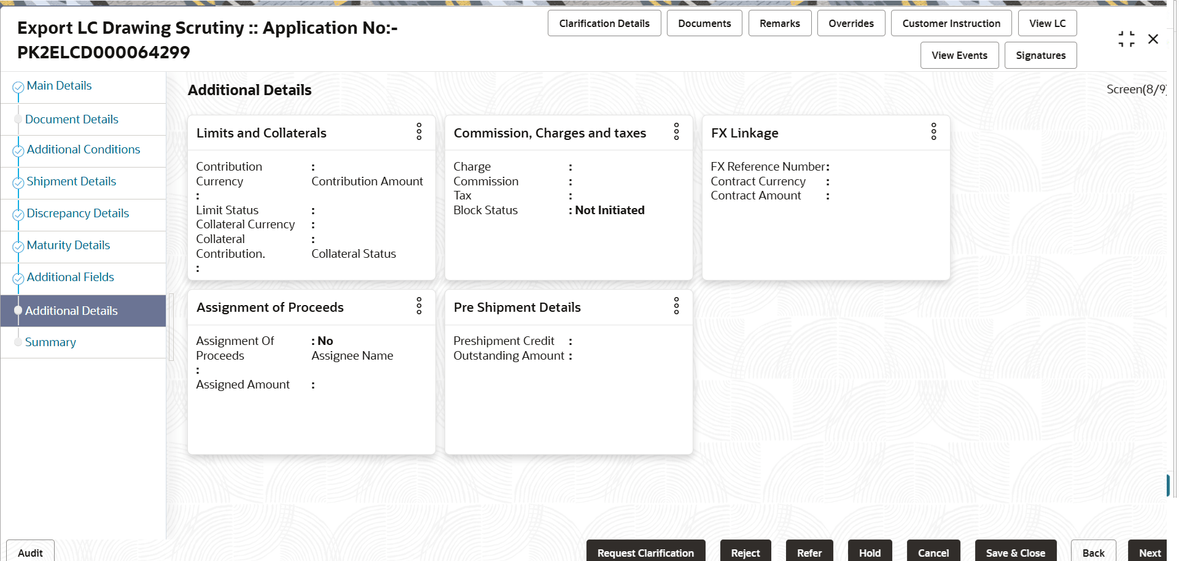Click the fullscreen expand icon at top right
This screenshot has height=561, width=1179.
click(x=1127, y=38)
